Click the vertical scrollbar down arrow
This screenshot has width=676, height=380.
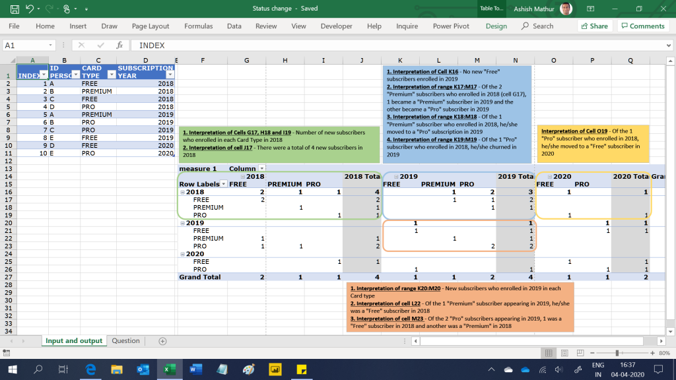tap(671, 331)
